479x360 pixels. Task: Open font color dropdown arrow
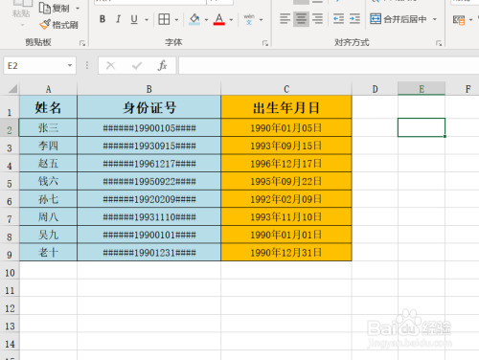click(x=231, y=20)
